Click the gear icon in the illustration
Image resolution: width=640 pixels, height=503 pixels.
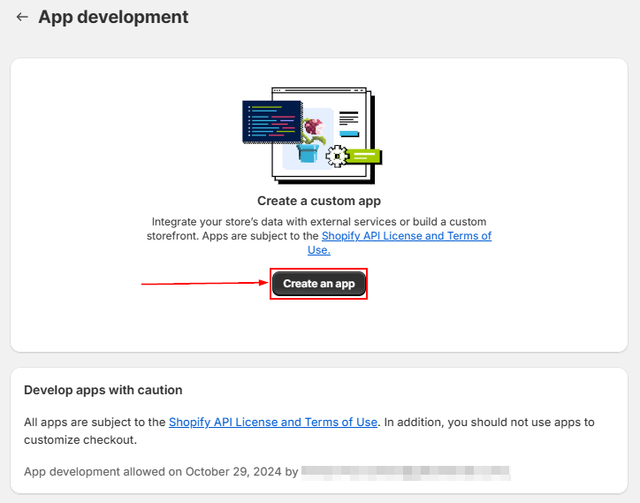(335, 156)
